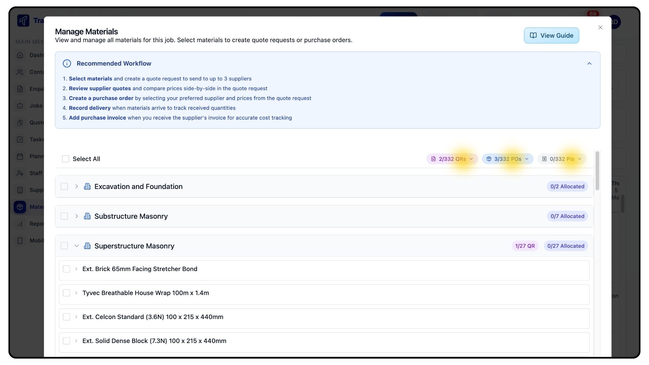Click the building icon beside Substructure Masonry

coord(87,216)
